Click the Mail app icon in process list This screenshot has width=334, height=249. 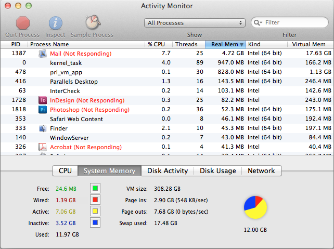[43, 54]
